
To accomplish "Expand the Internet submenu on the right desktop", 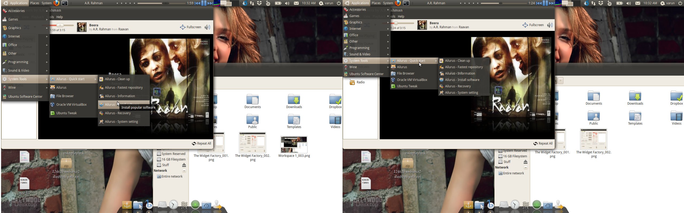I will pyautogui.click(x=366, y=29).
